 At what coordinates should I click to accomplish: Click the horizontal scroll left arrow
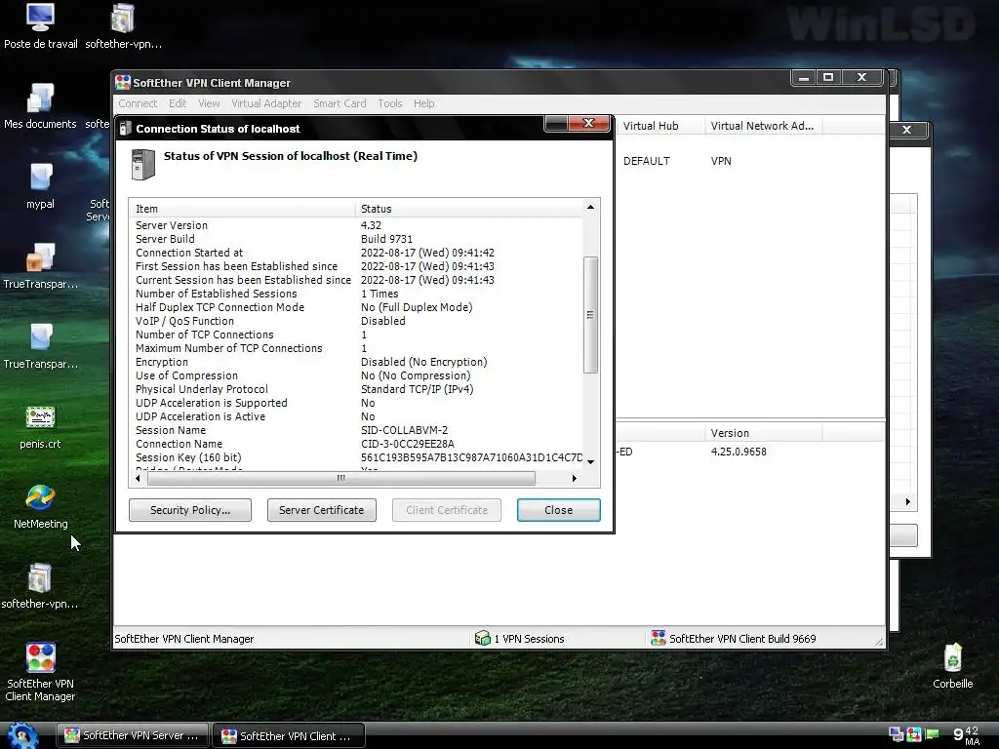(x=139, y=478)
